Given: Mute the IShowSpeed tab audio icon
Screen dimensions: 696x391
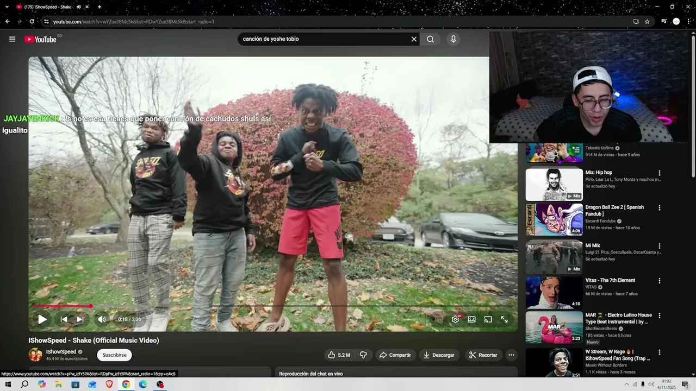Looking at the screenshot, I should tap(79, 7).
